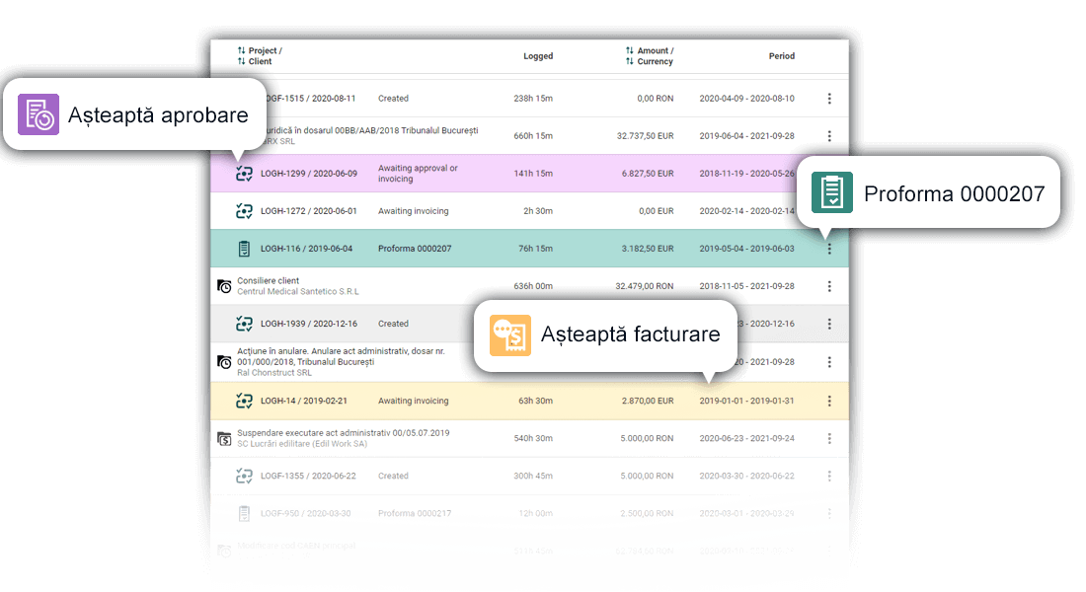Select the LOGF-1355 / 2020-06-22 entry

pyautogui.click(x=308, y=476)
